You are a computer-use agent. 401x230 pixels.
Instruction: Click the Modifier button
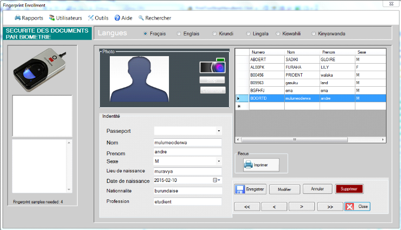[x=284, y=189]
